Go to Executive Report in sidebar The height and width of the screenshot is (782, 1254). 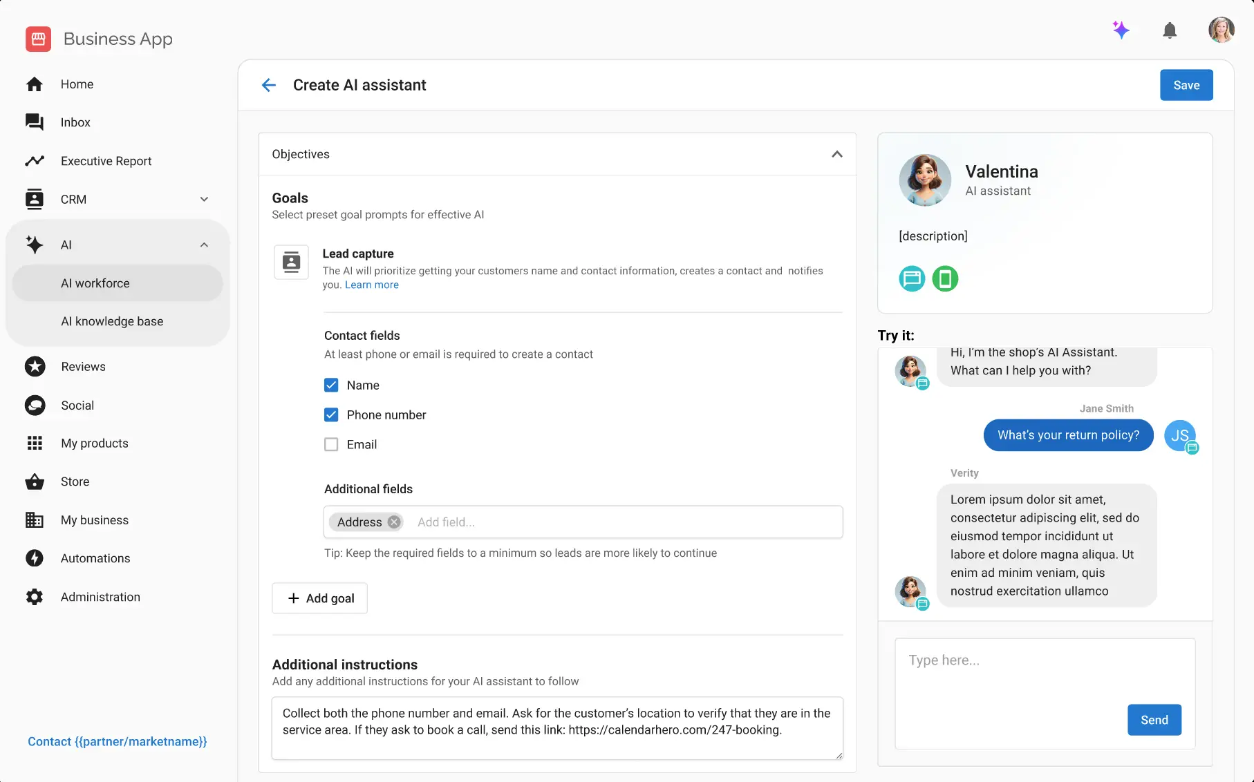(x=106, y=161)
